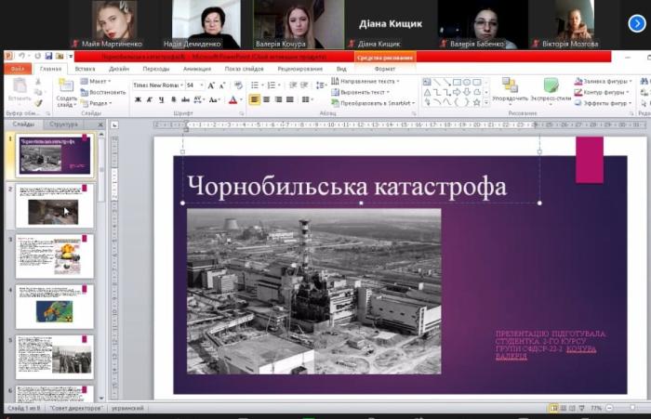Toggle strikethrough (abc) formatting
651x419 pixels.
pos(186,99)
